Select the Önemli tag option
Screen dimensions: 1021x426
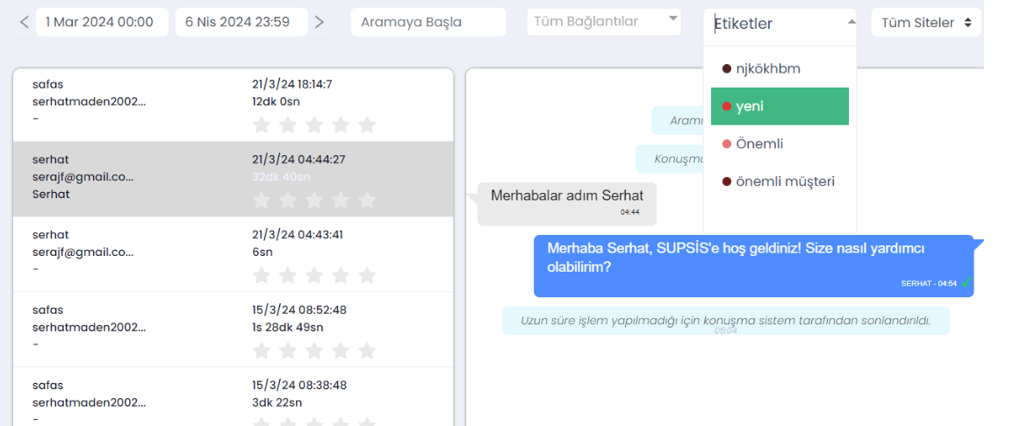pos(780,144)
